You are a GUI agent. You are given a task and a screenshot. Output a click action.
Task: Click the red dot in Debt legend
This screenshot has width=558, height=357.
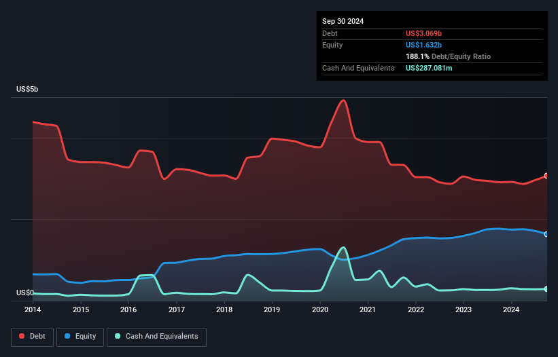tap(22, 336)
